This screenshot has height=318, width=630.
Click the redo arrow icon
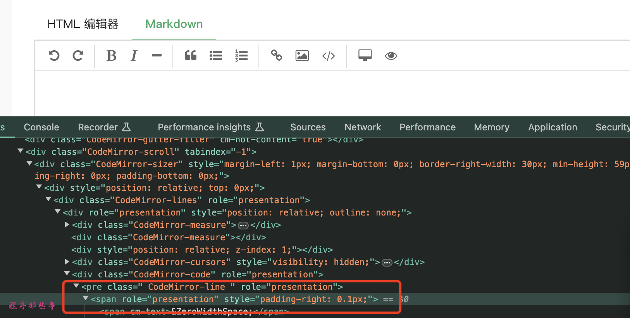click(x=78, y=56)
